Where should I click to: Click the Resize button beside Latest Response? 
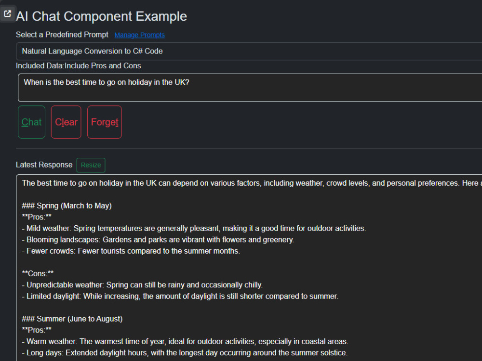(x=91, y=165)
